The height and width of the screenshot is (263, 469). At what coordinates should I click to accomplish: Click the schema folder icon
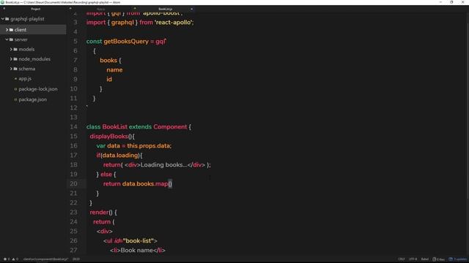pyautogui.click(x=15, y=69)
